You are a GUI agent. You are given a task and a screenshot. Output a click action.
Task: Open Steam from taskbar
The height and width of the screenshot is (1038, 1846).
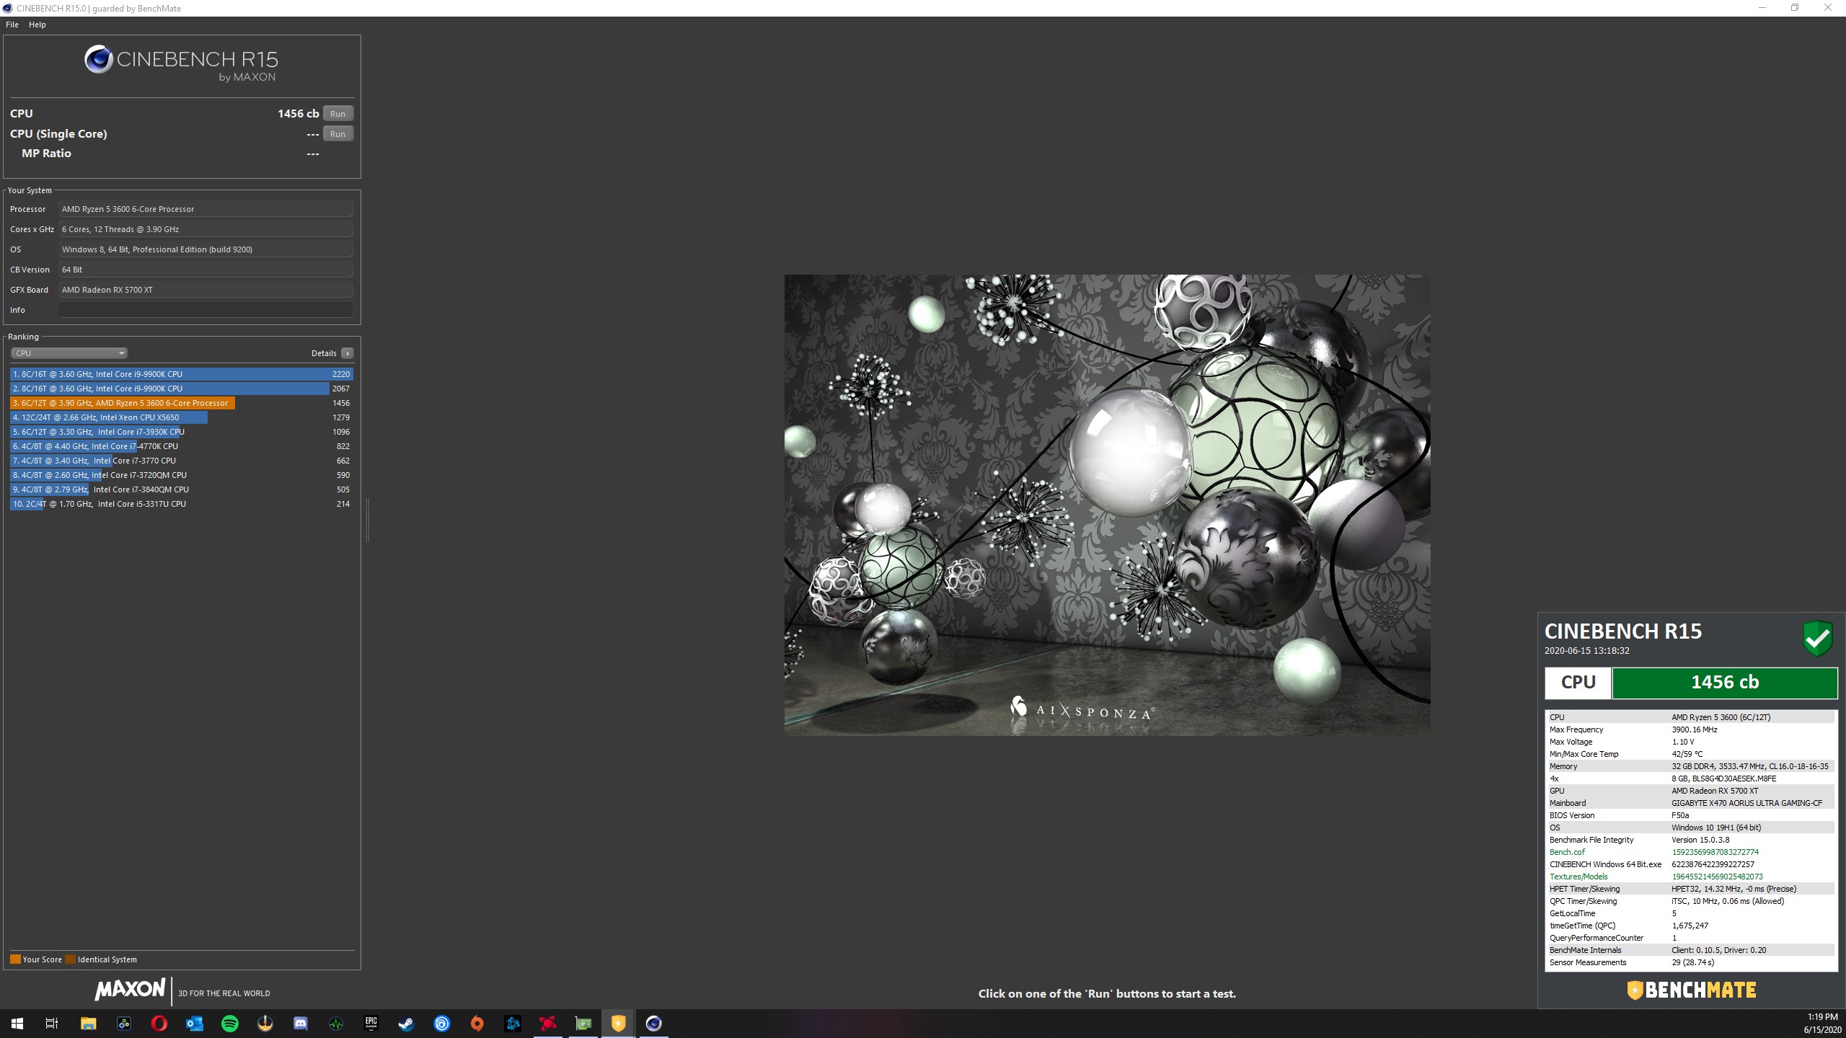coord(407,1024)
